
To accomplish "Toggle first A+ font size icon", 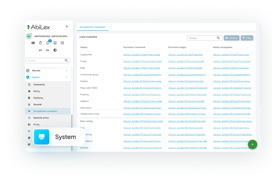I will (x=40, y=50).
